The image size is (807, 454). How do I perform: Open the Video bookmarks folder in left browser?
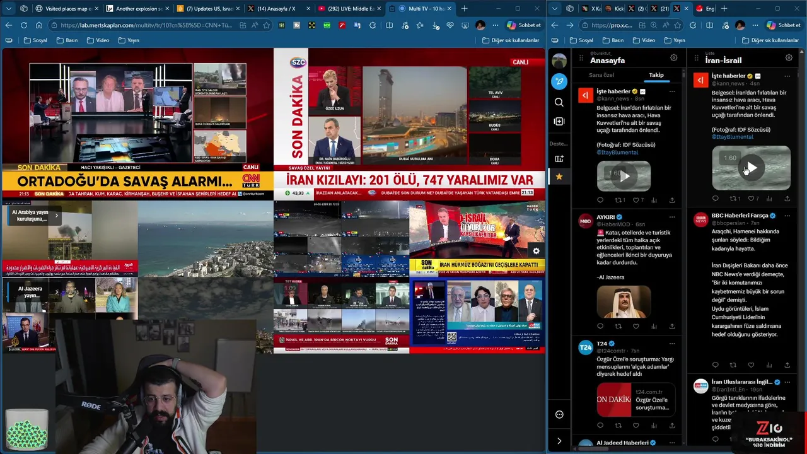tap(97, 40)
